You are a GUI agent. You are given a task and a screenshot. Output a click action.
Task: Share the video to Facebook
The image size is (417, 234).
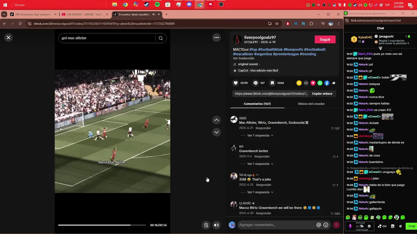(x=327, y=83)
